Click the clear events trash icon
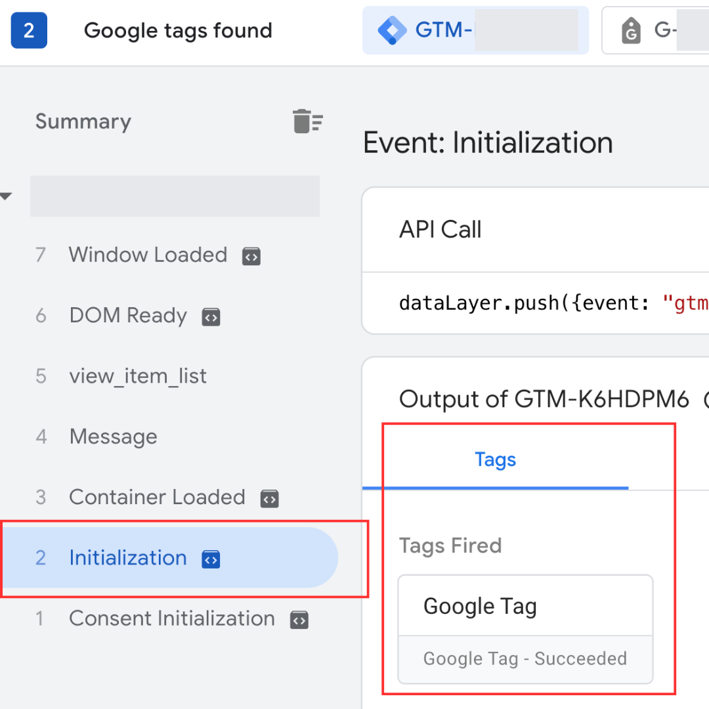The width and height of the screenshot is (709, 709). click(x=307, y=121)
